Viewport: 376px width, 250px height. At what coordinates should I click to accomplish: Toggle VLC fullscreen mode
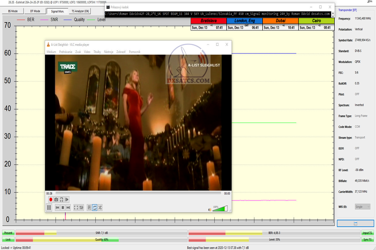pos(76,207)
